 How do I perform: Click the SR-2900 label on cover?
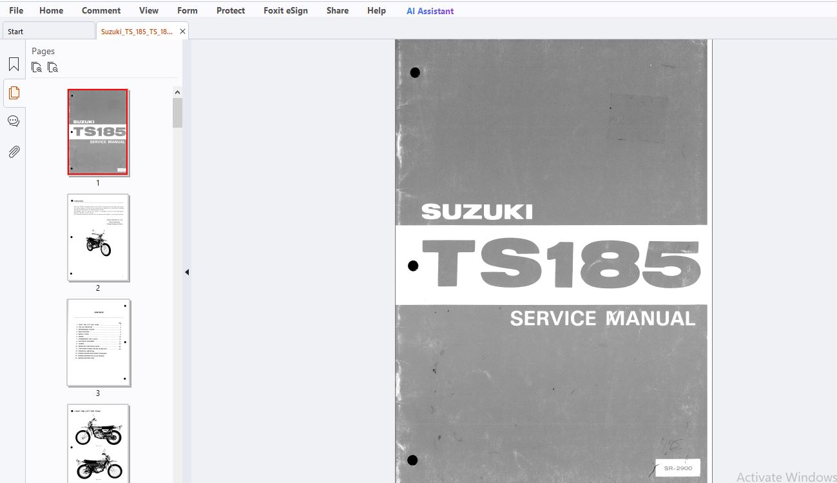click(678, 468)
